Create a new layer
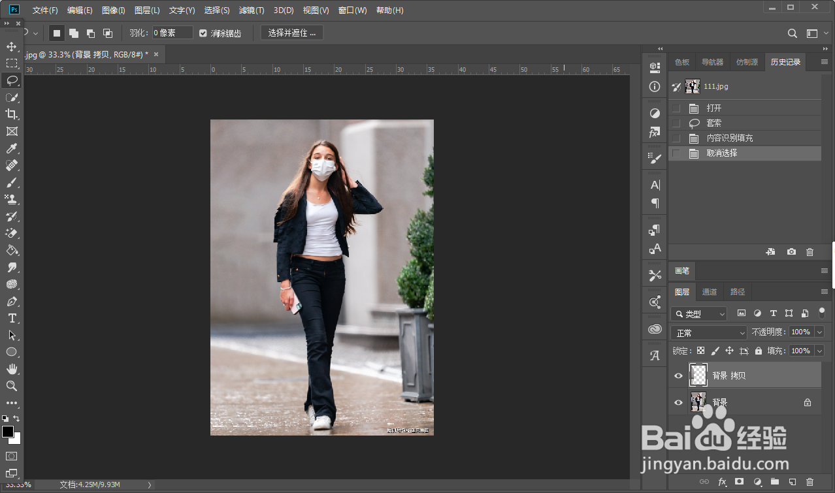Viewport: 835px width, 493px height. [x=792, y=482]
